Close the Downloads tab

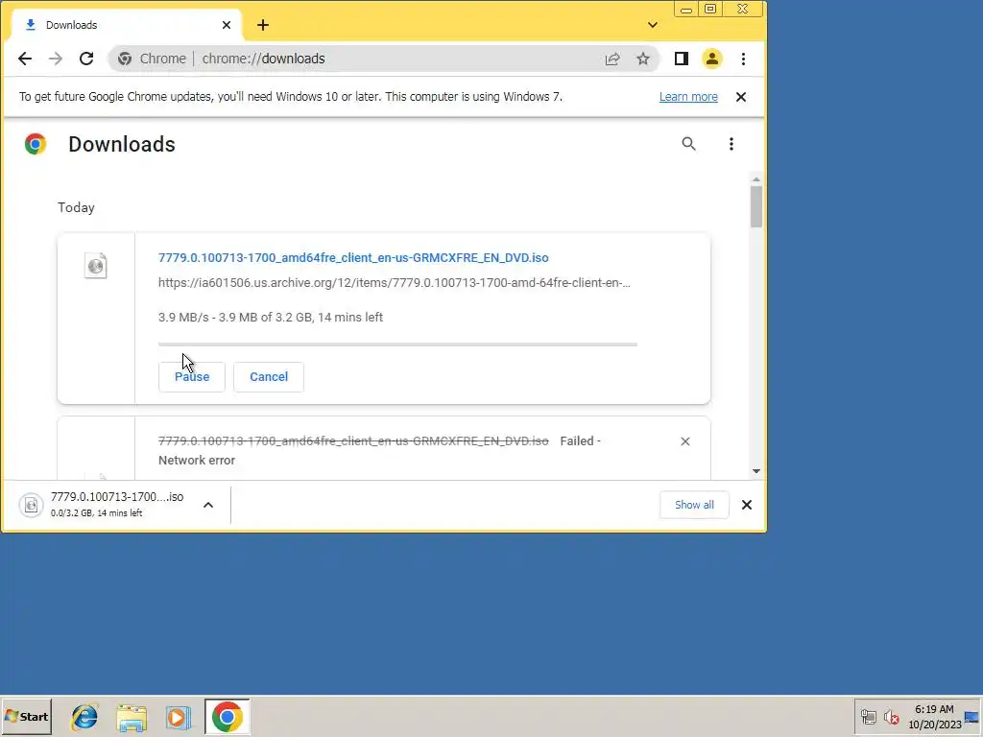coord(227,25)
